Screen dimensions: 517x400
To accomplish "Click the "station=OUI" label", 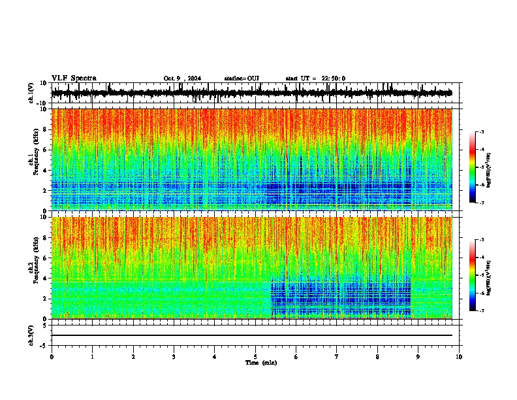I will [242, 78].
